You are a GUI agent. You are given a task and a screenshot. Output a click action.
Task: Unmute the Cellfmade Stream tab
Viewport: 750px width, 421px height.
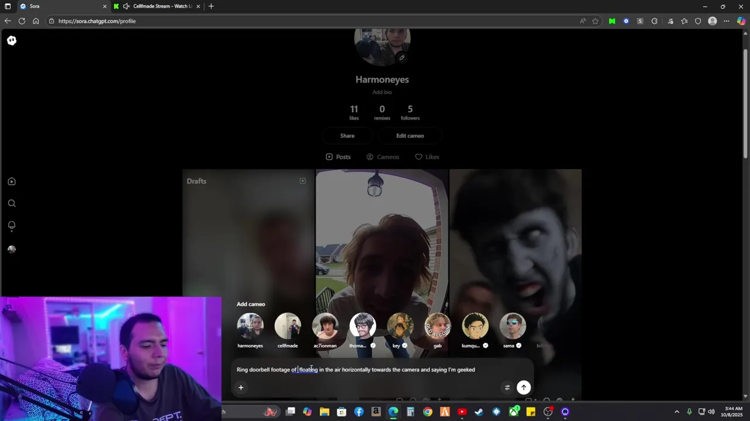pyautogui.click(x=126, y=6)
